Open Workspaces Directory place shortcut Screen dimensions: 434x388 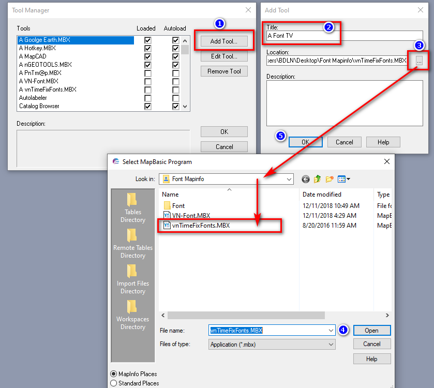pyautogui.click(x=133, y=315)
